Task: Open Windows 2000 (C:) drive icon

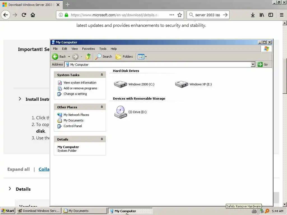Action: (x=121, y=84)
